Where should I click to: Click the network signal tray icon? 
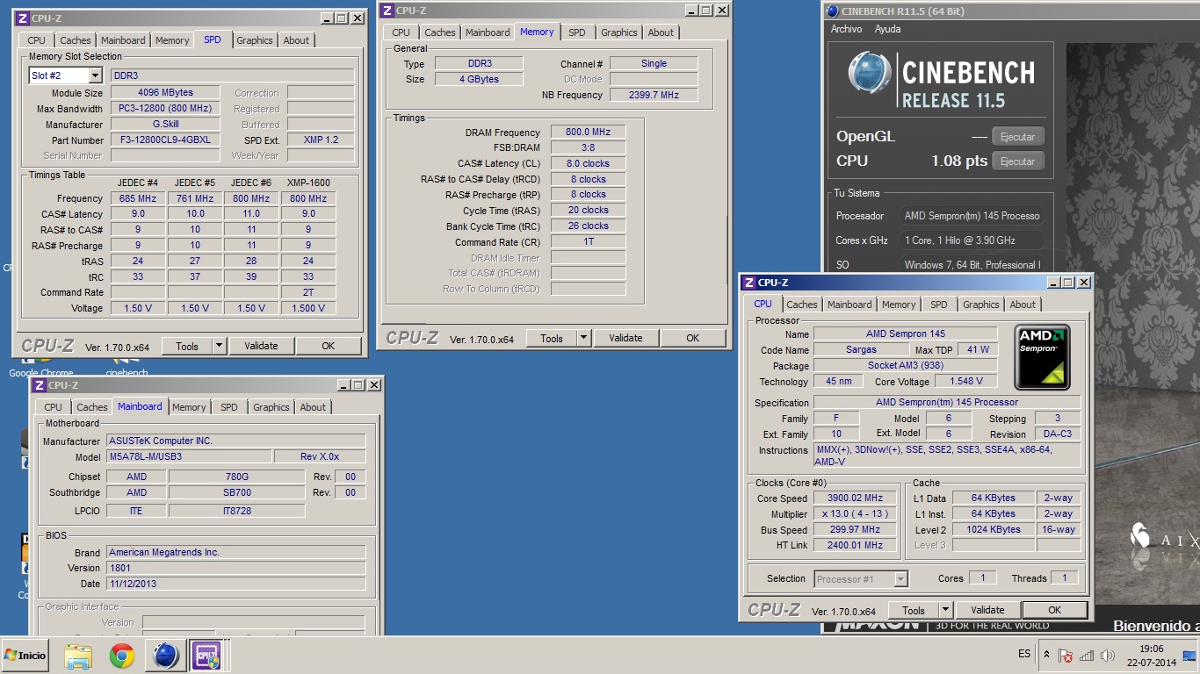pos(1086,656)
